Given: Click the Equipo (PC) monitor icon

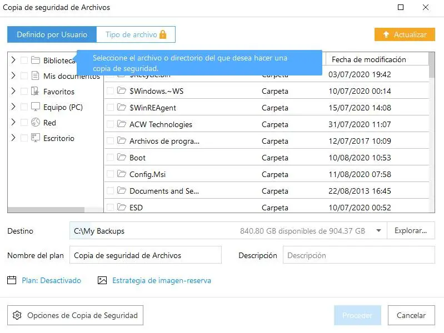Looking at the screenshot, I should (36, 107).
